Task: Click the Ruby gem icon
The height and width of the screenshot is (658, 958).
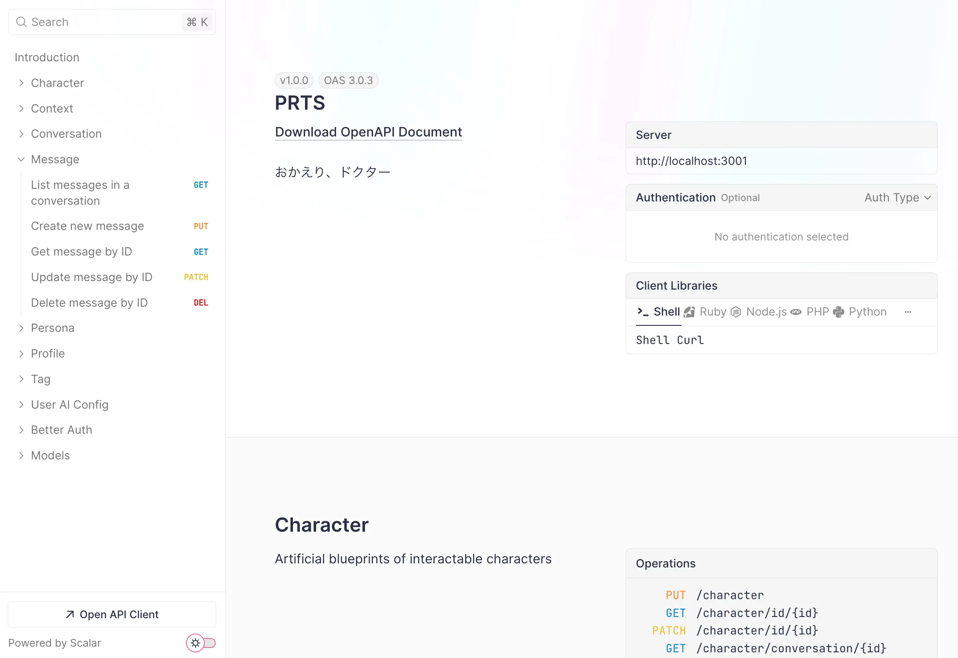Action: pyautogui.click(x=689, y=312)
